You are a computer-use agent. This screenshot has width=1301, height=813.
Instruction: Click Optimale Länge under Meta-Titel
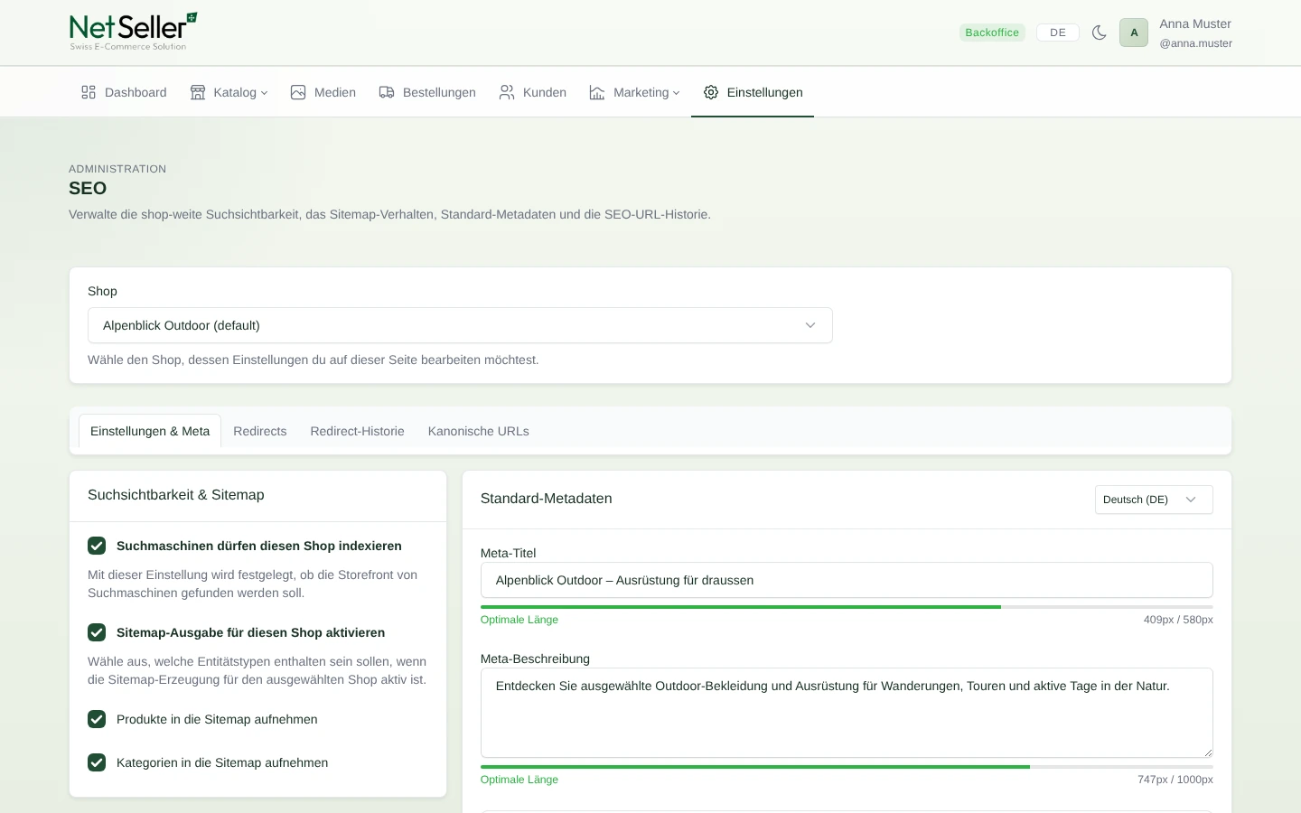[x=519, y=620]
